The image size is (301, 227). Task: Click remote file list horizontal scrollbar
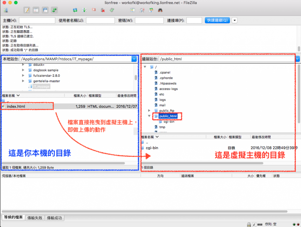[202, 163]
